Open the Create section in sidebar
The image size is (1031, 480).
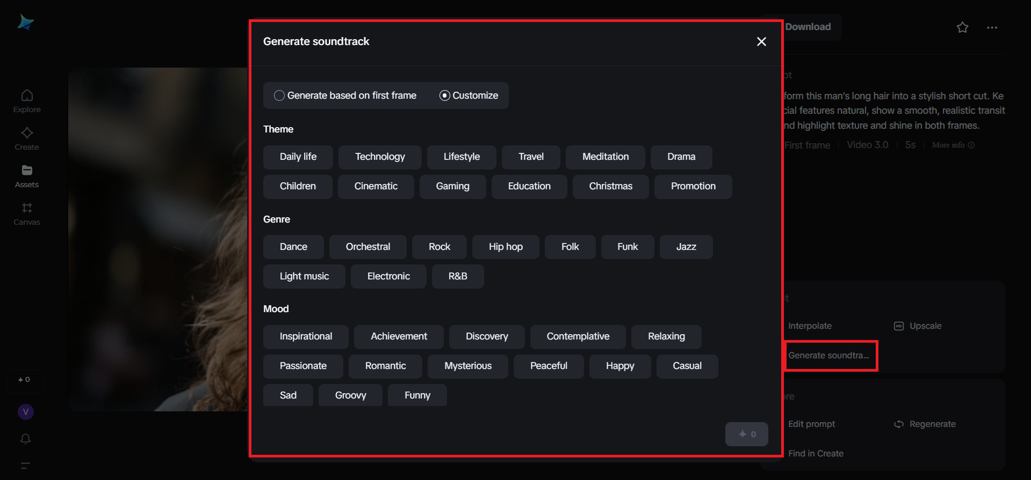[x=27, y=139]
